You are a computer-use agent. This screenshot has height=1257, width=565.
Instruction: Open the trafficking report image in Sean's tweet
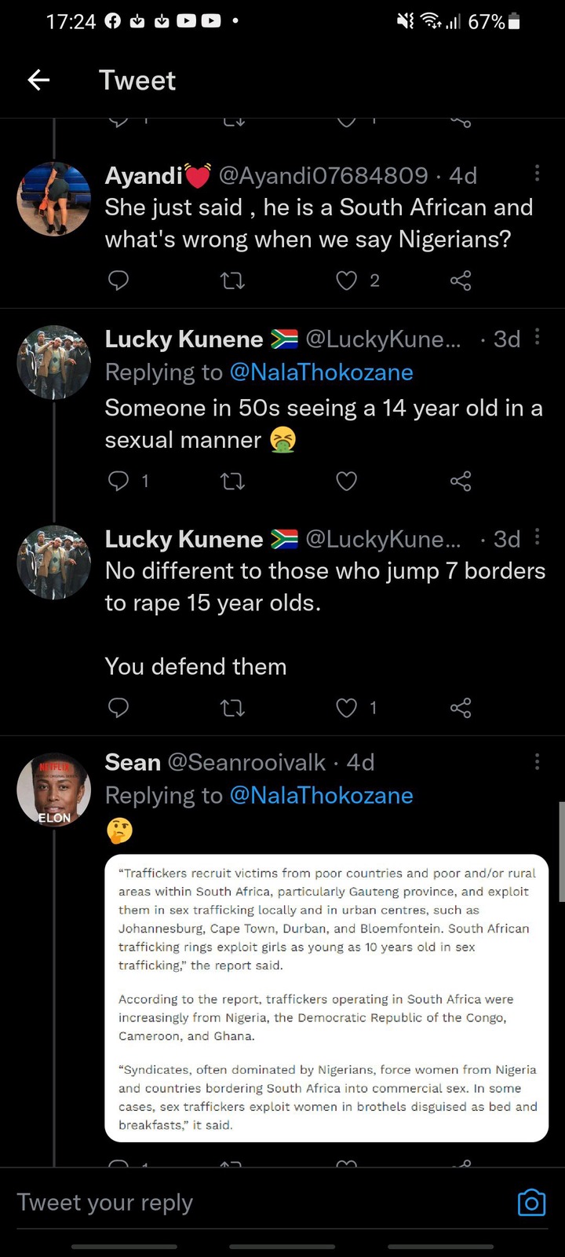pos(326,998)
